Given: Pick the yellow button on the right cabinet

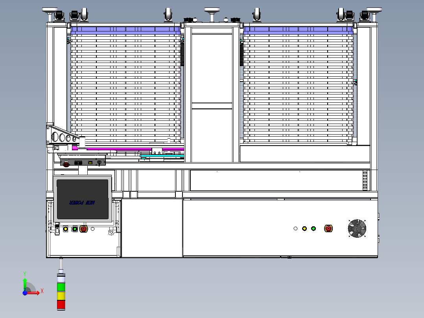Looking at the screenshot, I should point(304,228).
